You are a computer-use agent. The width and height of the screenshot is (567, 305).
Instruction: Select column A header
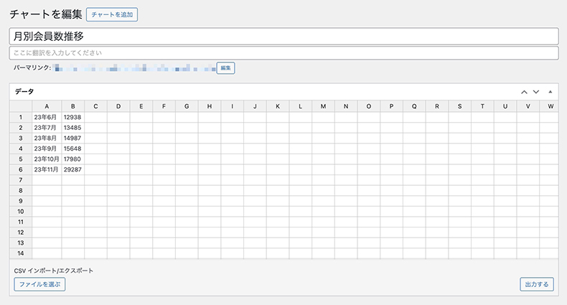click(47, 106)
